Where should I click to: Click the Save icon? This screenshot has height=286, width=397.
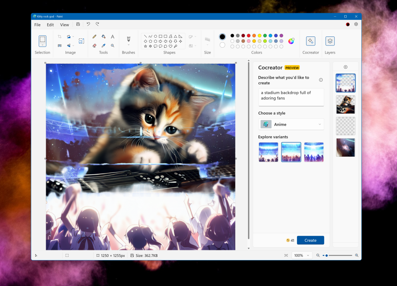click(78, 24)
